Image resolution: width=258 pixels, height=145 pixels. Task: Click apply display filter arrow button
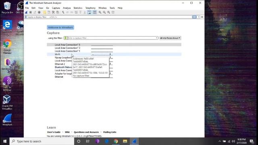click(x=194, y=17)
